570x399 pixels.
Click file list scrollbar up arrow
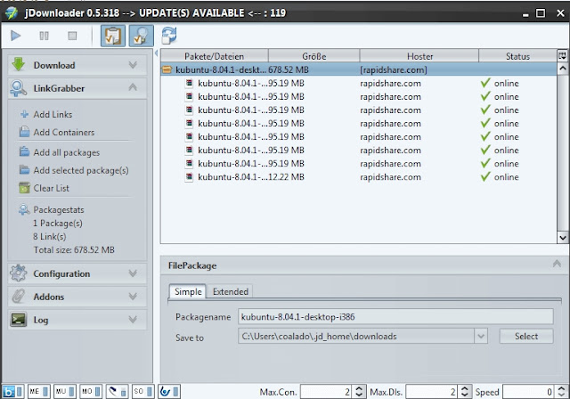coord(563,69)
